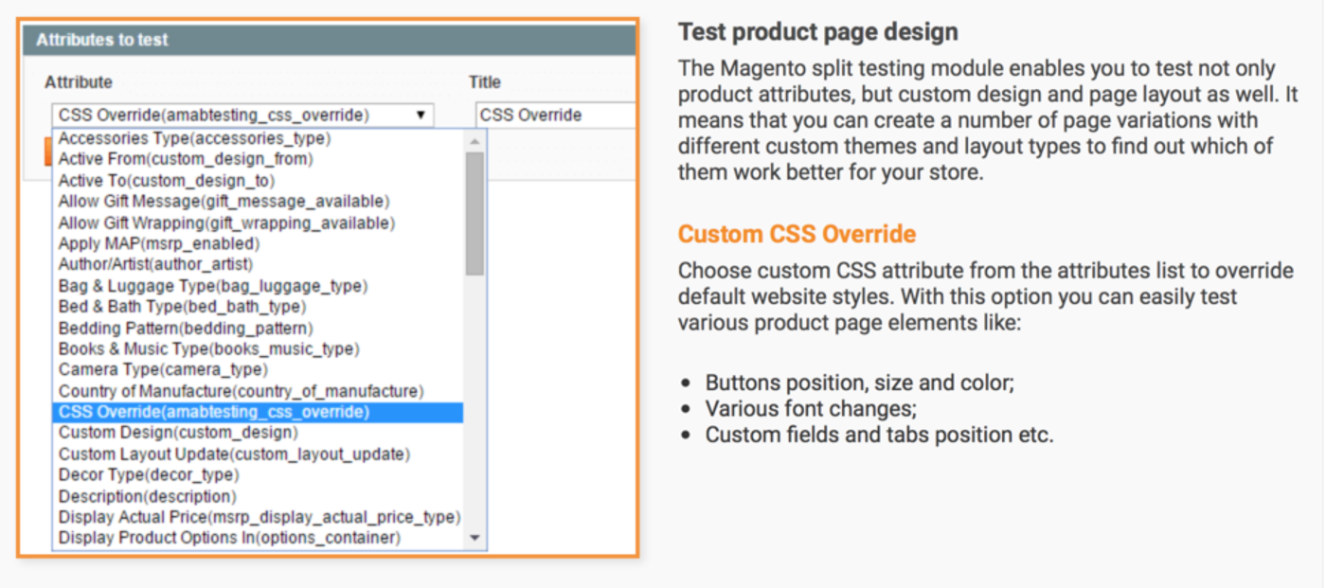The image size is (1326, 588).
Task: Click the list scrollbar up arrow
Action: tap(475, 140)
